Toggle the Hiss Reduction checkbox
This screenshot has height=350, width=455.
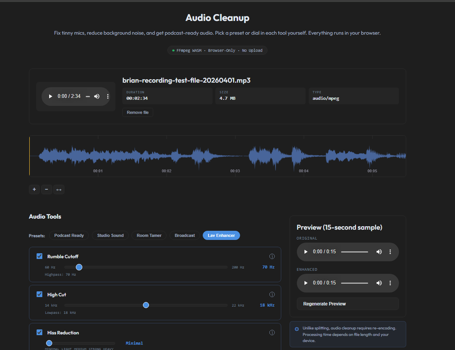coord(40,332)
